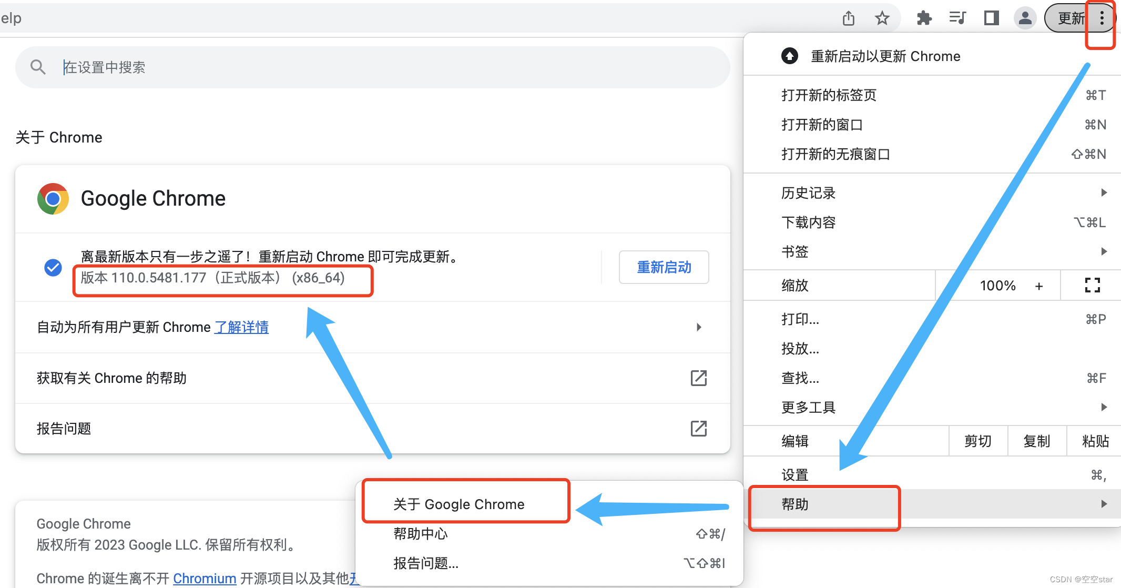Select 下载内容 menu item
This screenshot has width=1121, height=588.
[x=932, y=222]
